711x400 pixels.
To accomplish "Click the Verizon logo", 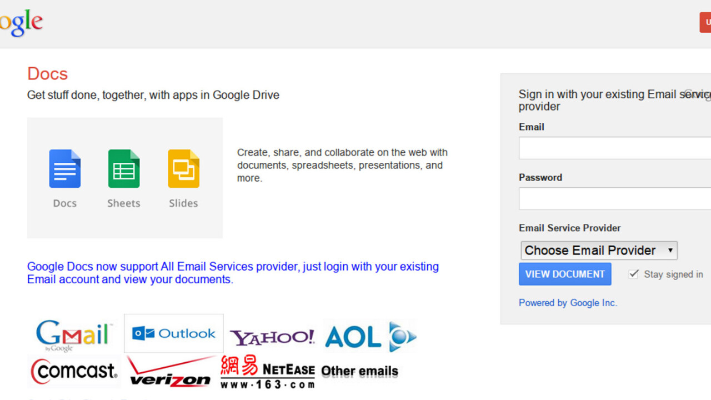I will point(170,372).
